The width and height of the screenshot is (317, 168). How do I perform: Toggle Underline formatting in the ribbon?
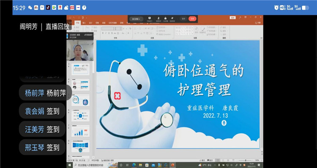point(109,33)
